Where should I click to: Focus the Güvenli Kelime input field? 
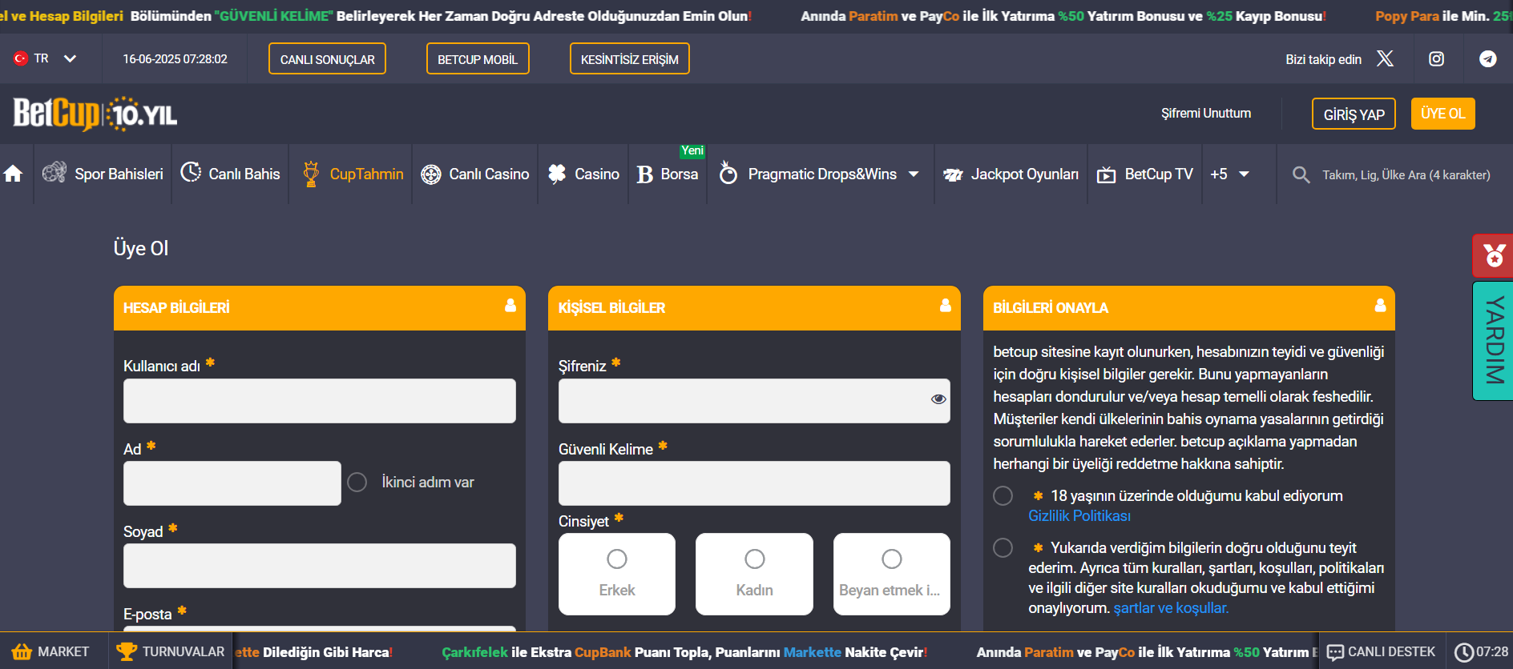pos(754,483)
